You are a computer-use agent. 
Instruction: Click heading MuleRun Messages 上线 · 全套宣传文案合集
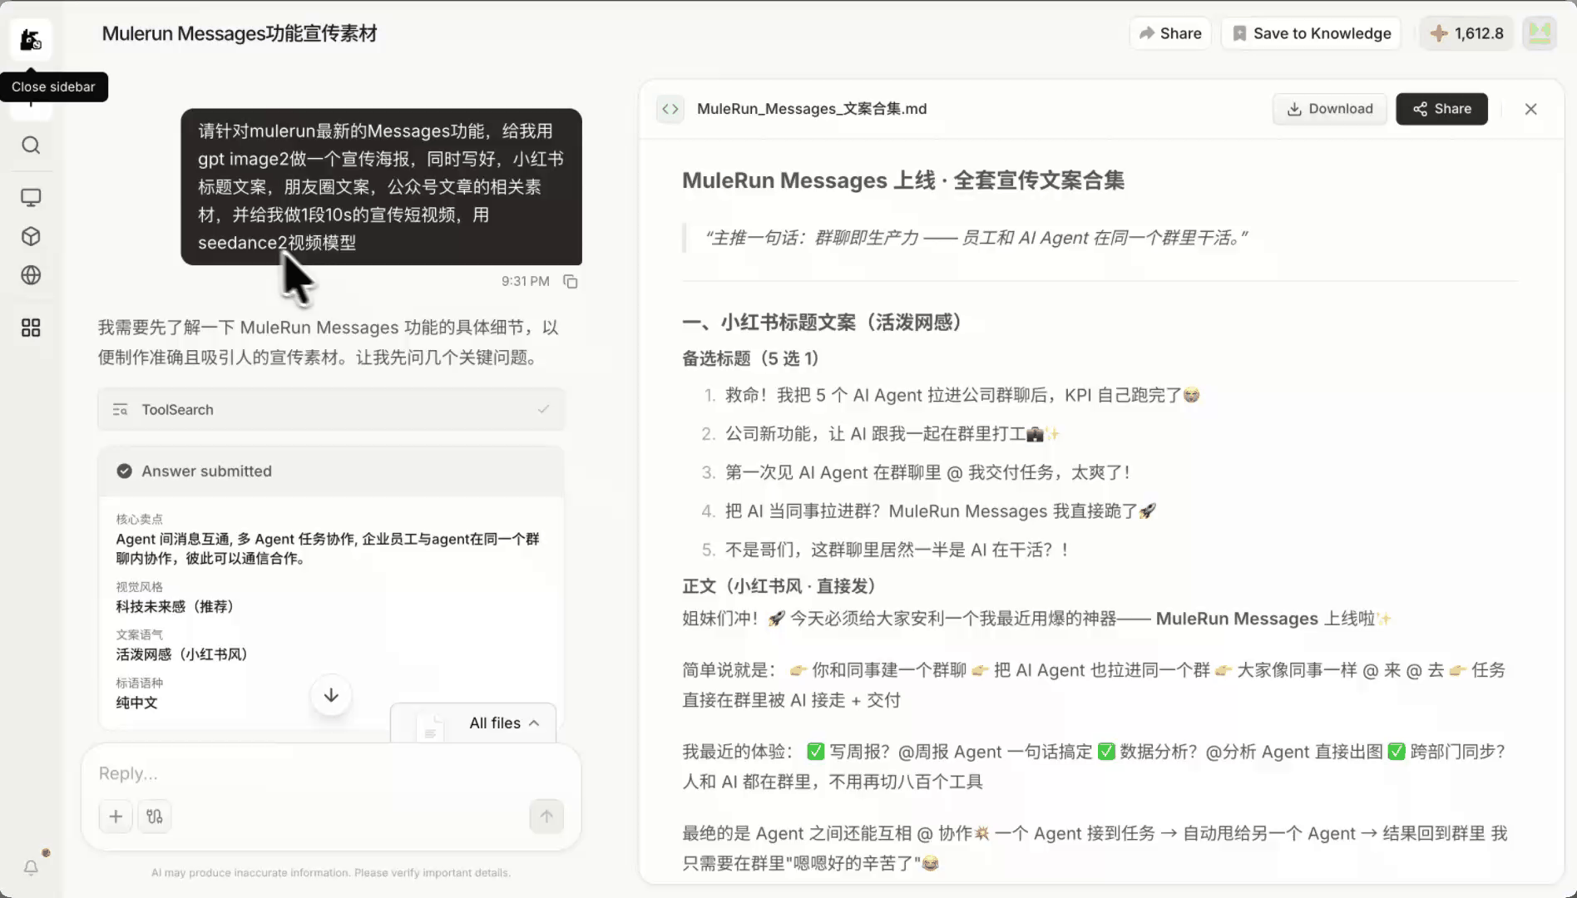tap(903, 180)
